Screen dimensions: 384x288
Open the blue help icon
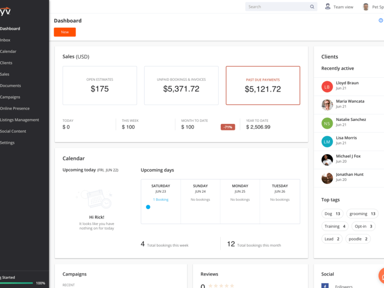click(x=381, y=20)
